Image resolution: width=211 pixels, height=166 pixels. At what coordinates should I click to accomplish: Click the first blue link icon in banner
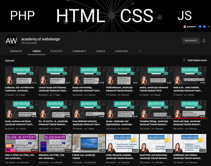pos(200,27)
